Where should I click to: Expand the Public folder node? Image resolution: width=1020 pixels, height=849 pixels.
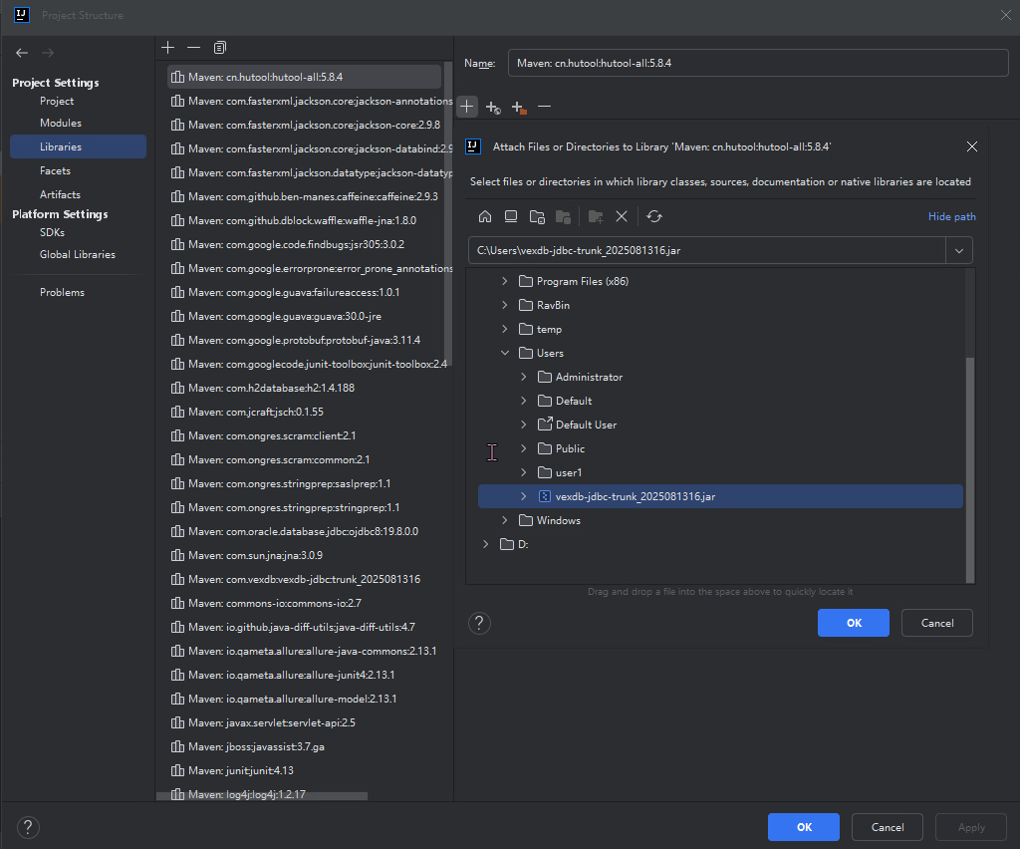(524, 448)
